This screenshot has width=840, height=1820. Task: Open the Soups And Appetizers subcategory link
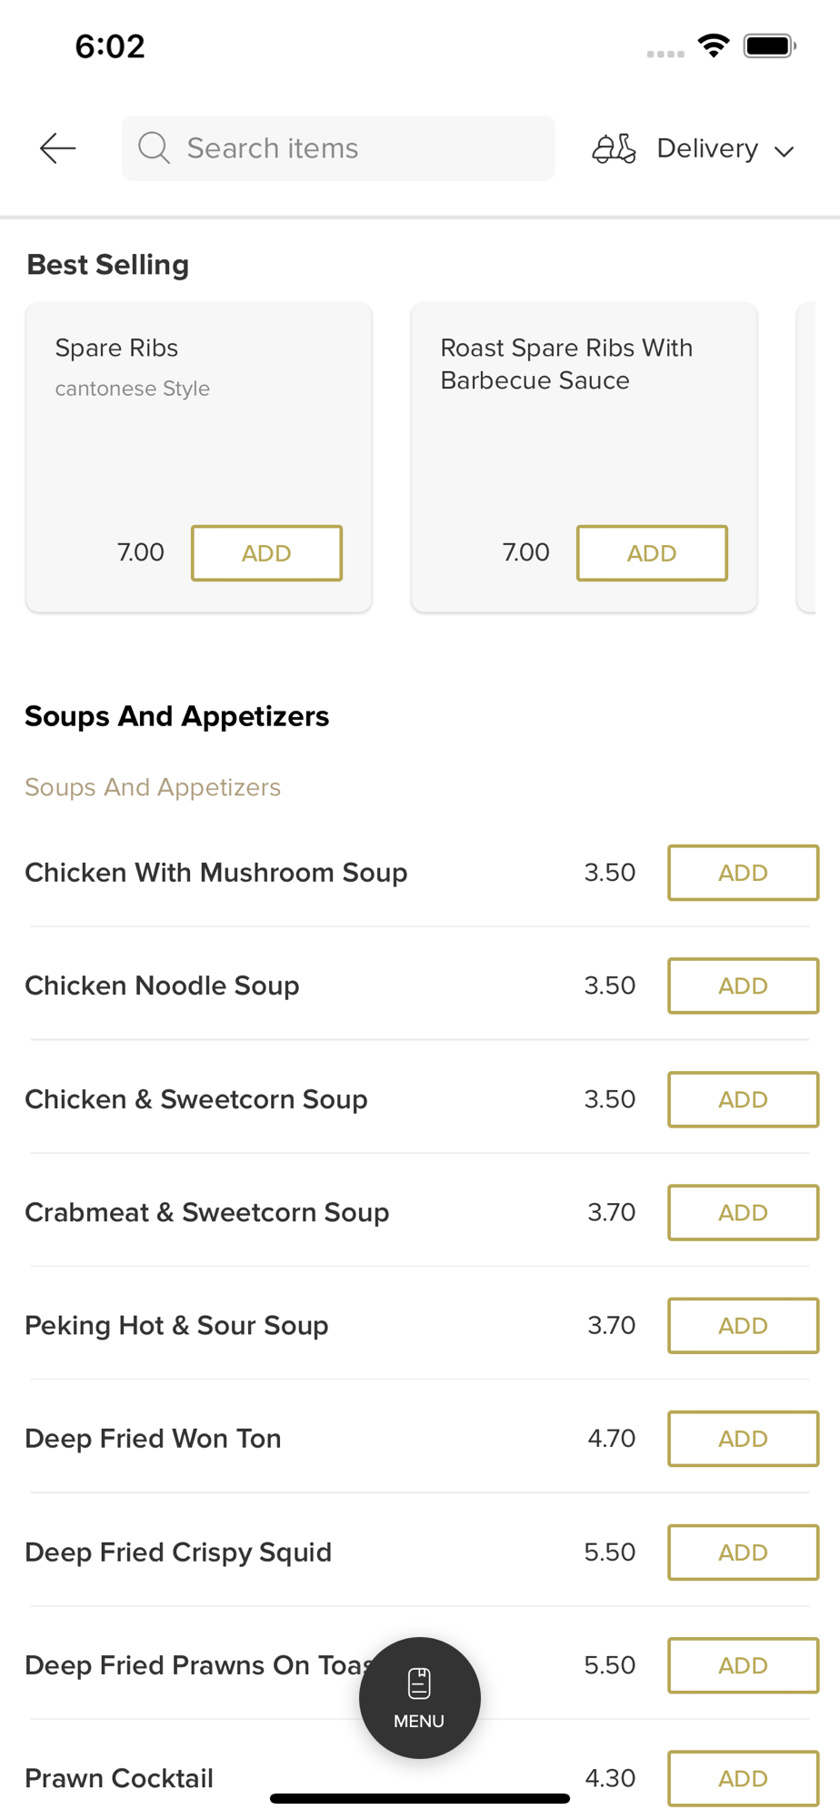[x=153, y=787]
